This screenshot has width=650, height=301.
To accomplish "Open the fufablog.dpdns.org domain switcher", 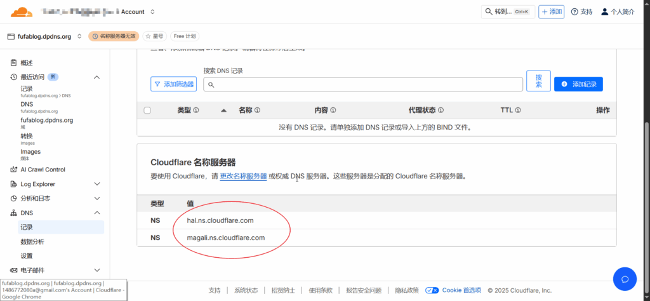I will click(x=79, y=36).
